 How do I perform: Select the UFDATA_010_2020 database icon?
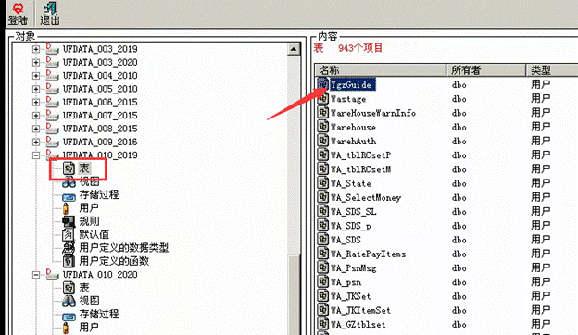tap(52, 274)
